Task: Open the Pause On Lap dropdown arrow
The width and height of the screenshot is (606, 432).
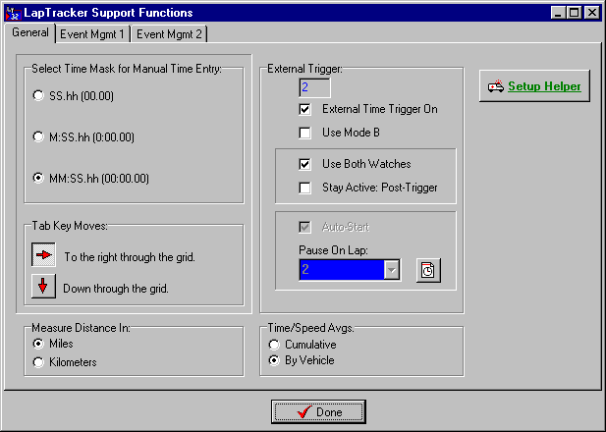Action: pyautogui.click(x=392, y=270)
